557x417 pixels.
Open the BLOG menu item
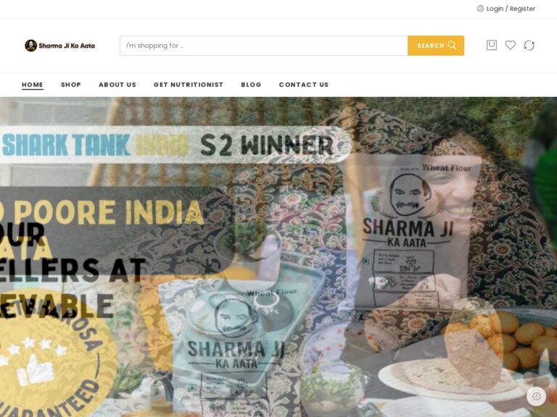point(251,85)
